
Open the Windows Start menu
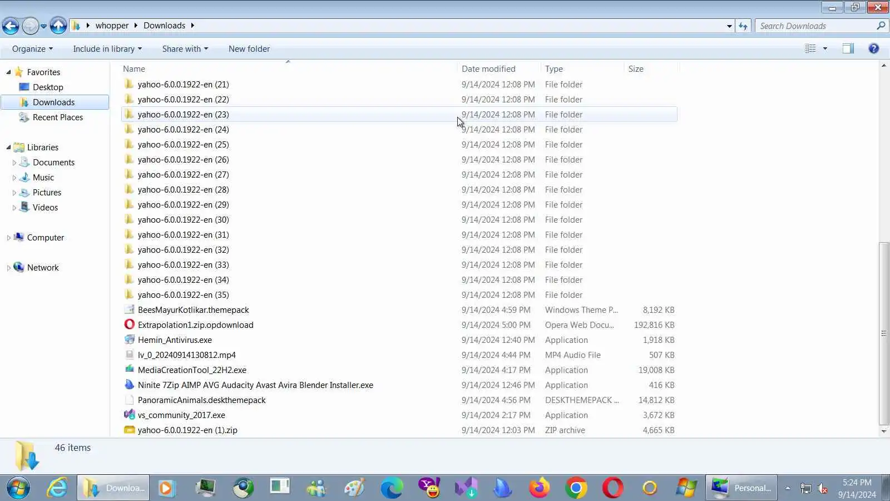click(18, 488)
